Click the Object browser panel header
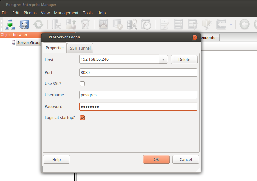 21,35
